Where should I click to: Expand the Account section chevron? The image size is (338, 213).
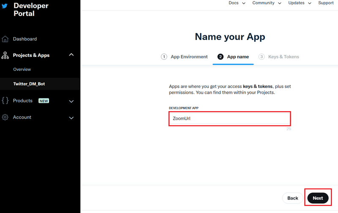click(x=71, y=118)
